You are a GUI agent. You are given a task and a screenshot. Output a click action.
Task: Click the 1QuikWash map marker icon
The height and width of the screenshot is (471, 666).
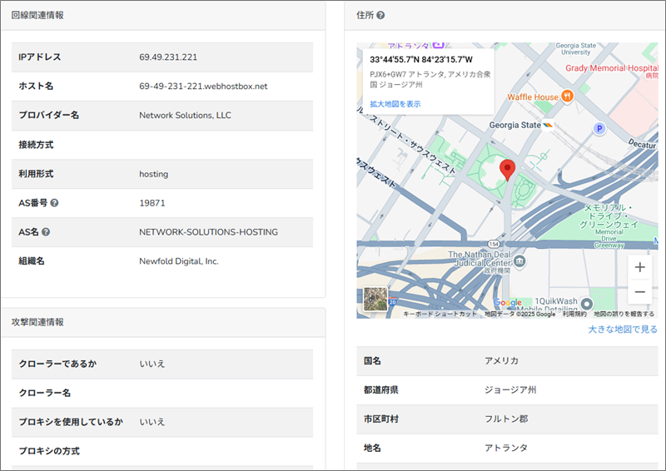click(587, 304)
